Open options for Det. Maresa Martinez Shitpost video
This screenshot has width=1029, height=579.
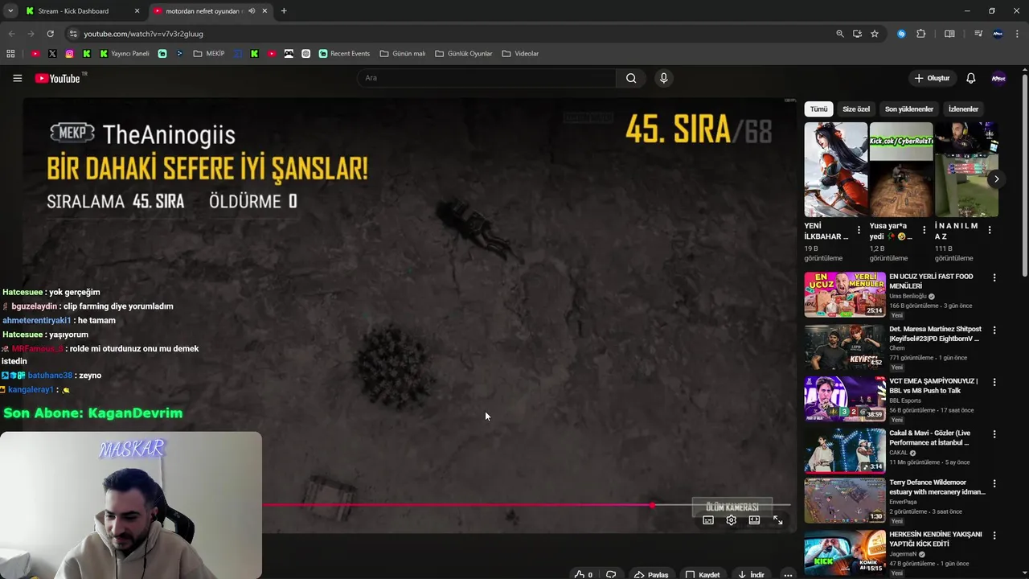(x=994, y=330)
